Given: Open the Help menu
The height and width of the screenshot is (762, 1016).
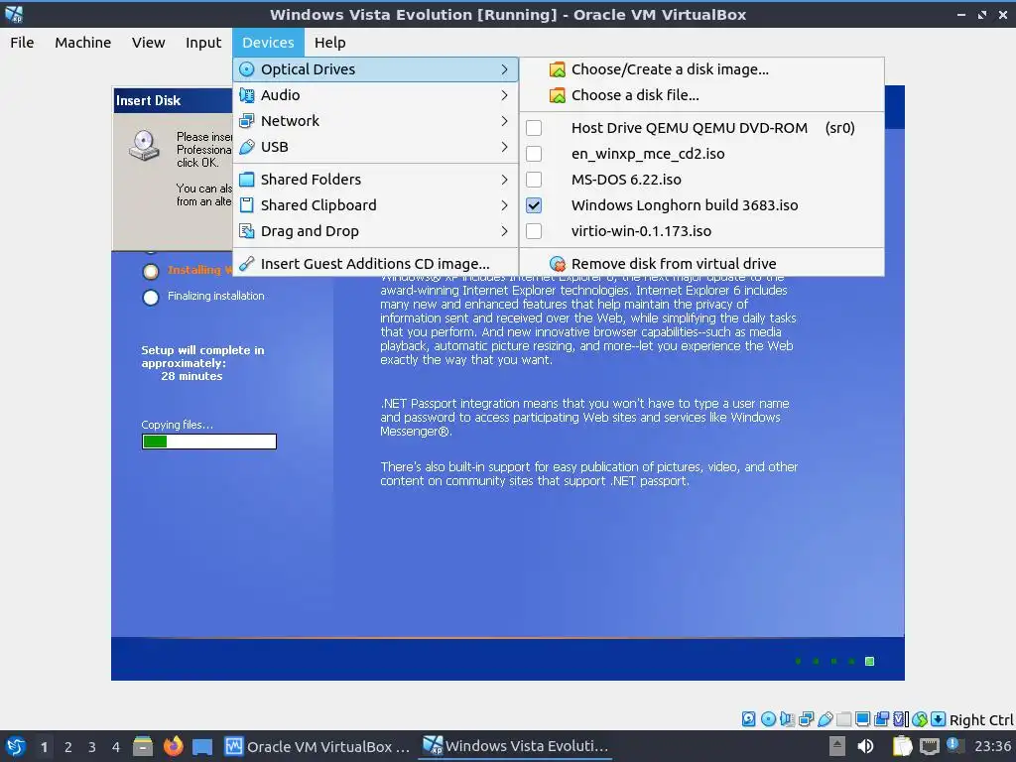Looking at the screenshot, I should [x=329, y=42].
